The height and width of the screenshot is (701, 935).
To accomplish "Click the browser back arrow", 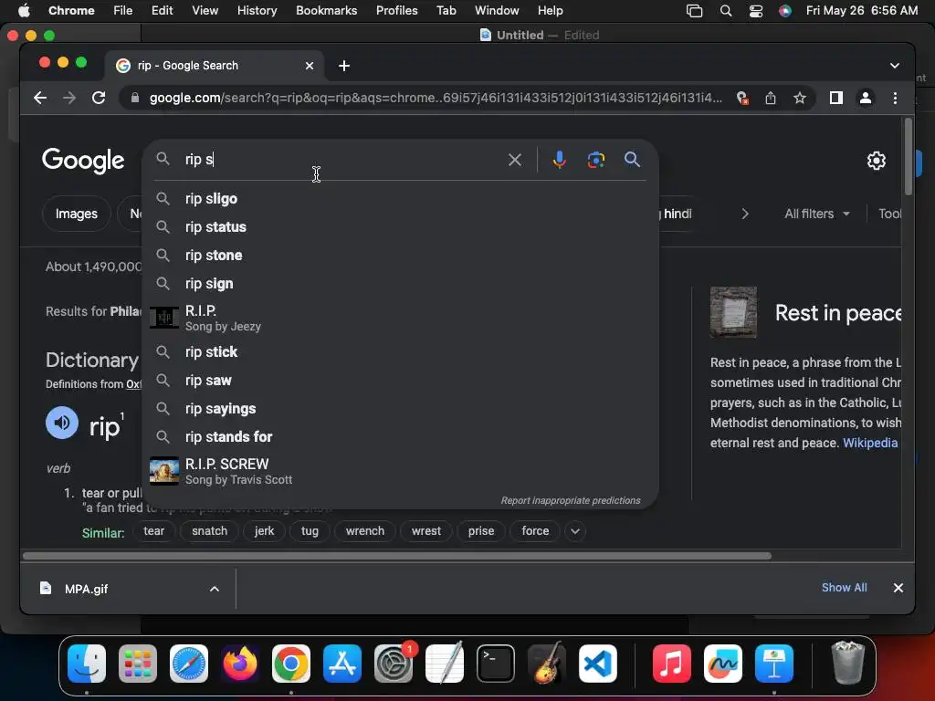I will tap(40, 98).
